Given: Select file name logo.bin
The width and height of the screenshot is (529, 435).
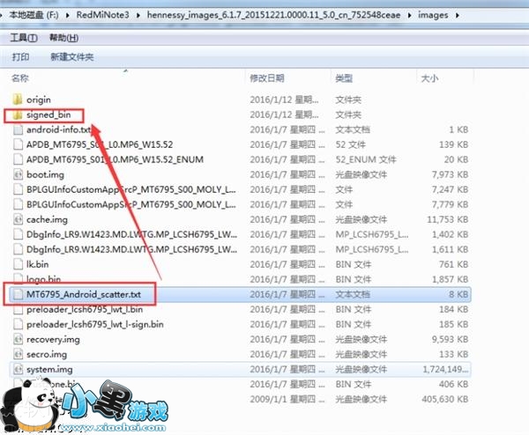Looking at the screenshot, I should coord(43,279).
